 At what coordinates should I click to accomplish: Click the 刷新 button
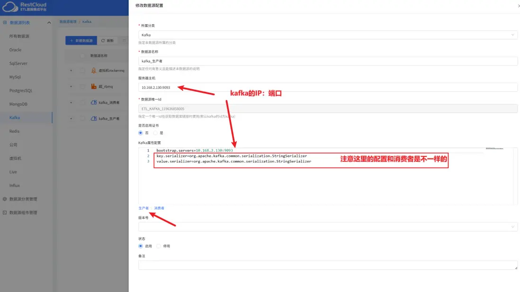[x=108, y=41]
